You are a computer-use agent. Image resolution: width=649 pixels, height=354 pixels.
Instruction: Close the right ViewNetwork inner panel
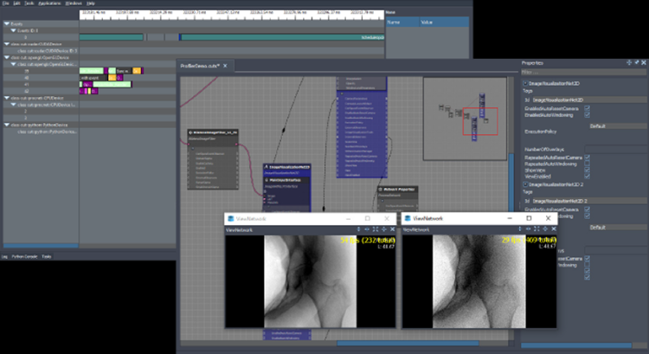point(554,229)
